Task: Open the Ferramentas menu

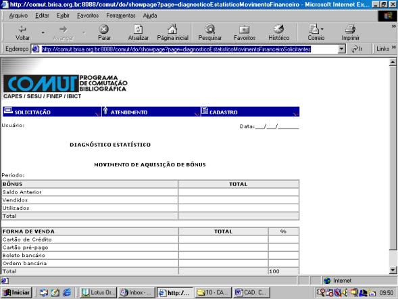Action: [x=121, y=16]
